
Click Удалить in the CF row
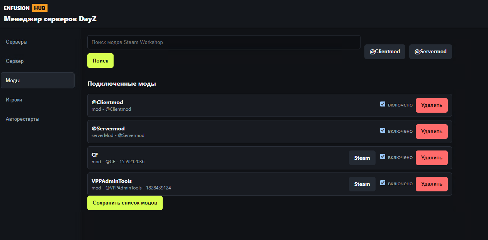[432, 158]
